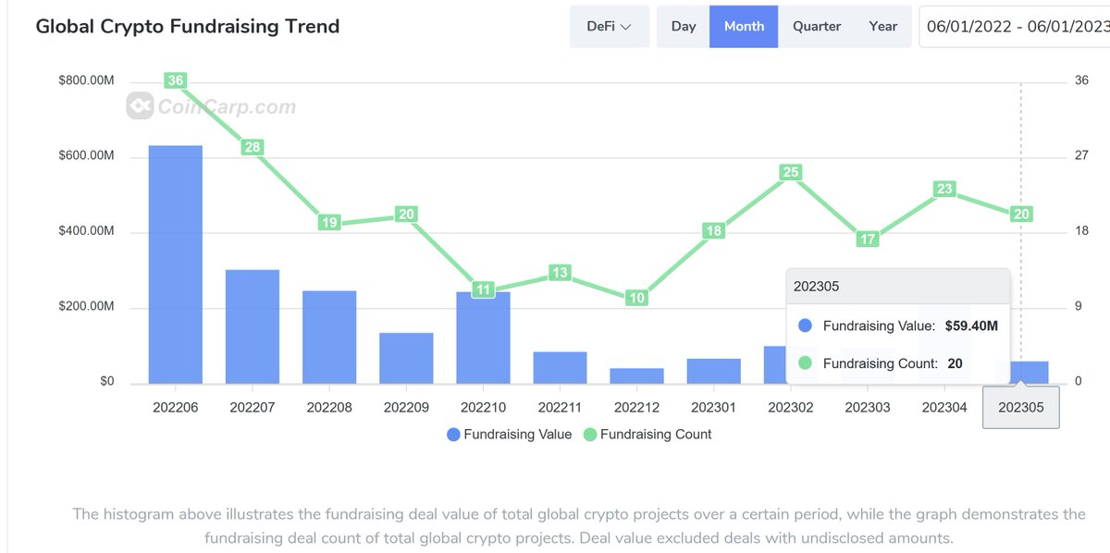Screen dimensions: 1110x553
Task: Click the 11 count marker above 202210
Action: click(x=483, y=289)
